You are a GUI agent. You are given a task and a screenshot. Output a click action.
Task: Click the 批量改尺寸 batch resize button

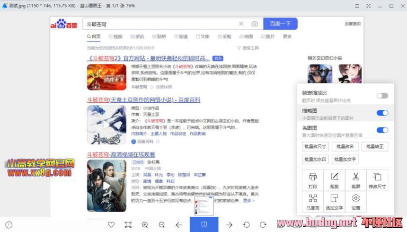315,146
